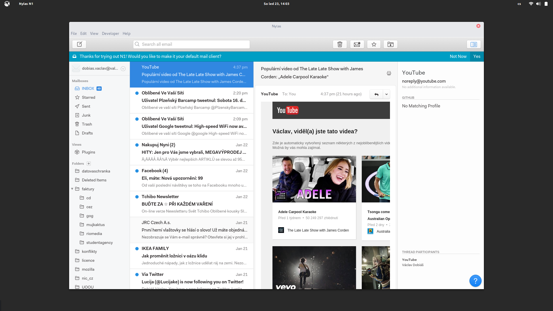553x311 pixels.
Task: Open the cs keyboard layout indicator
Action: 519,4
